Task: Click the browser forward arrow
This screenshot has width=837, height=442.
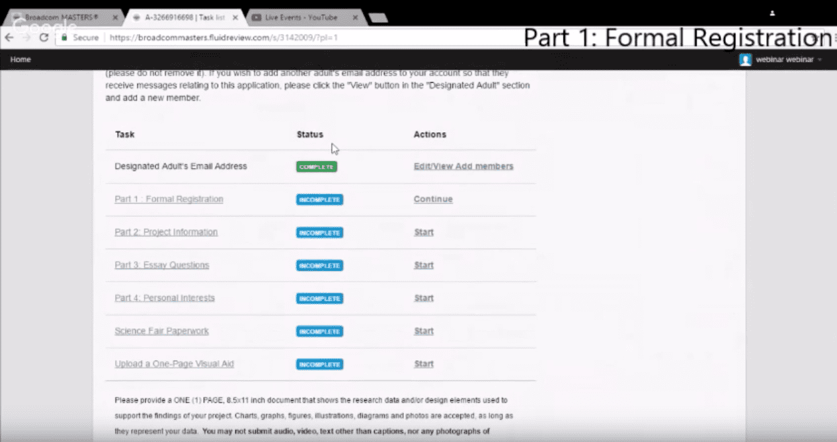Action: (26, 38)
